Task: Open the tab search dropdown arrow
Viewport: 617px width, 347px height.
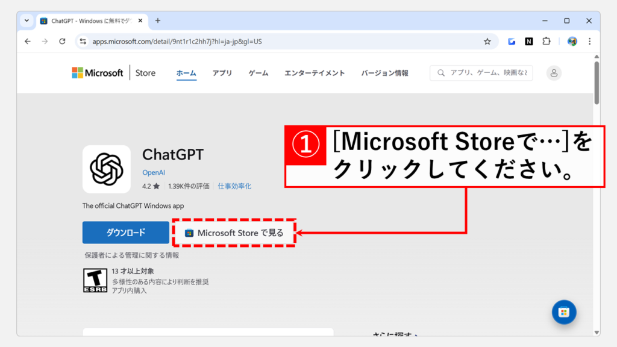Action: pos(27,20)
